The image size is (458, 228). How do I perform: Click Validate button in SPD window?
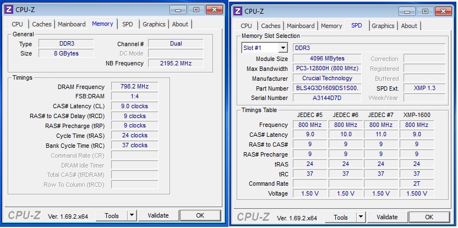point(387,217)
